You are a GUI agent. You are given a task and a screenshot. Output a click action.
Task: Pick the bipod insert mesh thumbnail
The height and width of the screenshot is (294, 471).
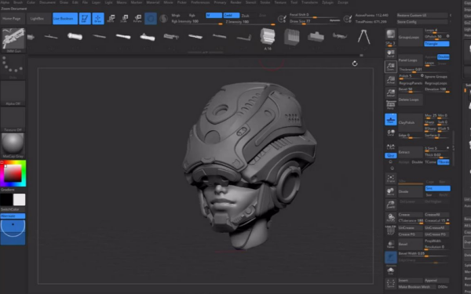click(x=363, y=37)
